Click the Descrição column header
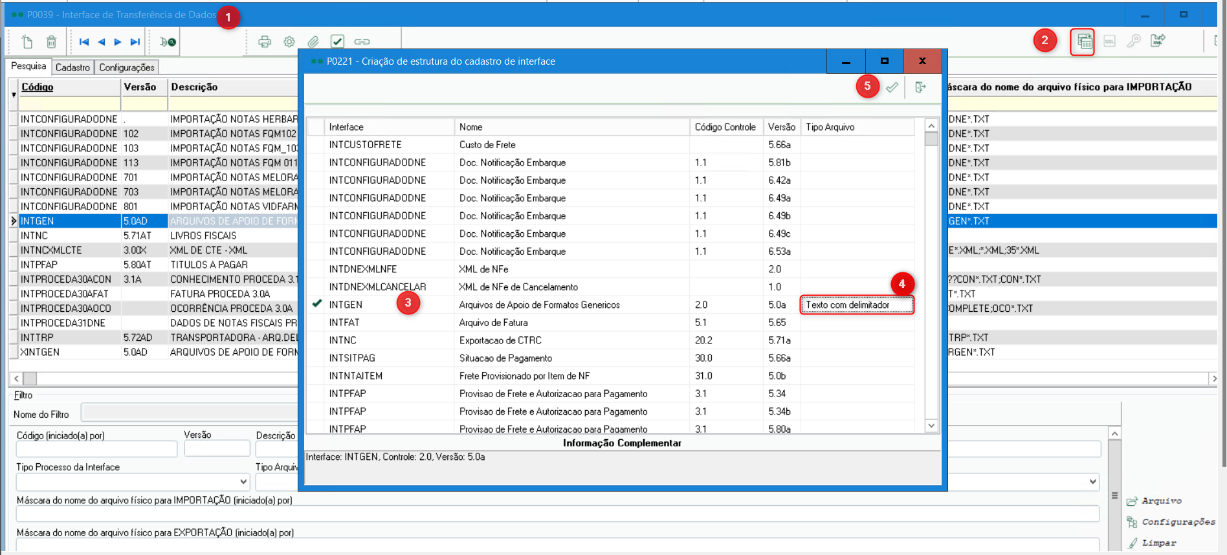1227x555 pixels. pos(233,87)
